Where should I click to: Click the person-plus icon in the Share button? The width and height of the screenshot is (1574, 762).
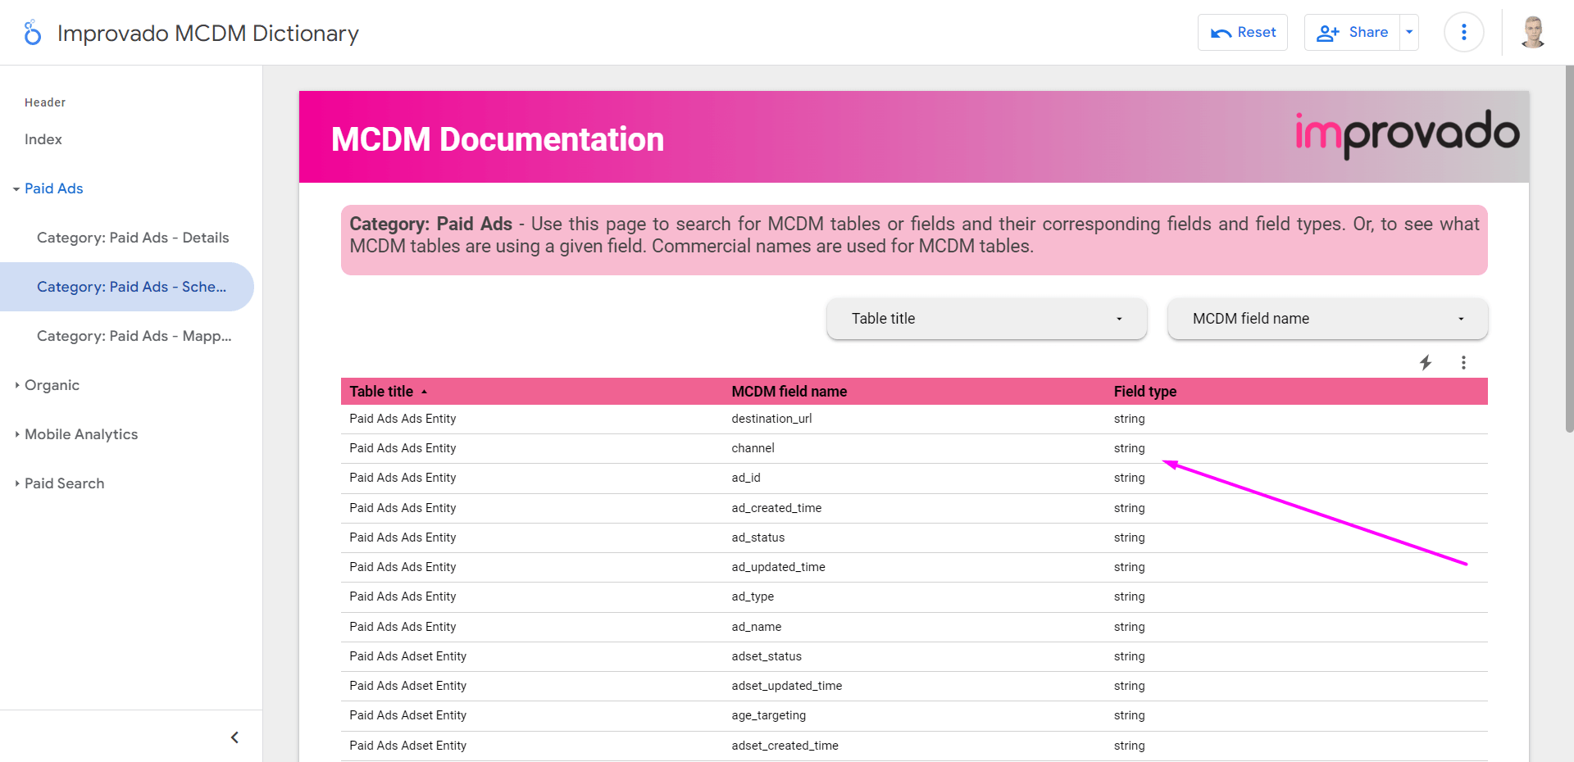[x=1328, y=32]
